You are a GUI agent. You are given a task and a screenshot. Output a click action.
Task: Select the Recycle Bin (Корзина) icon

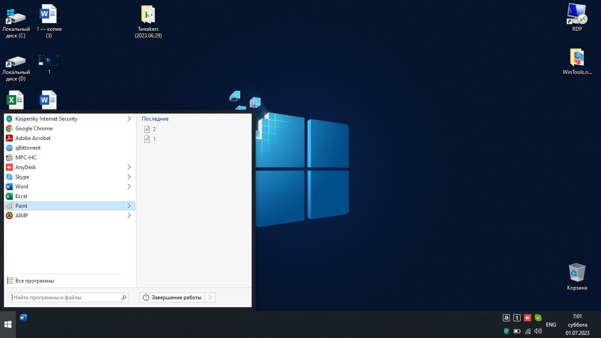[x=577, y=273]
